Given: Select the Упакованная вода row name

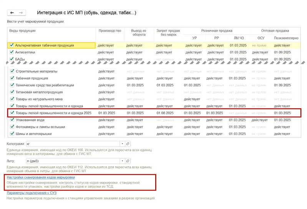Looking at the screenshot, I should coord(30,120).
